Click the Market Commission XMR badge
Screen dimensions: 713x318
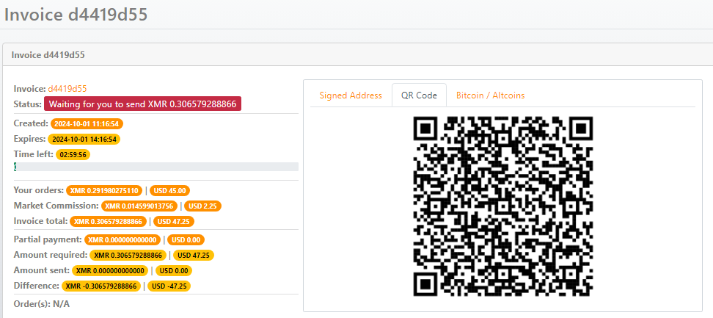[139, 206]
